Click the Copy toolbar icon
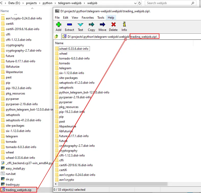201x193 pixels. click(x=91, y=25)
